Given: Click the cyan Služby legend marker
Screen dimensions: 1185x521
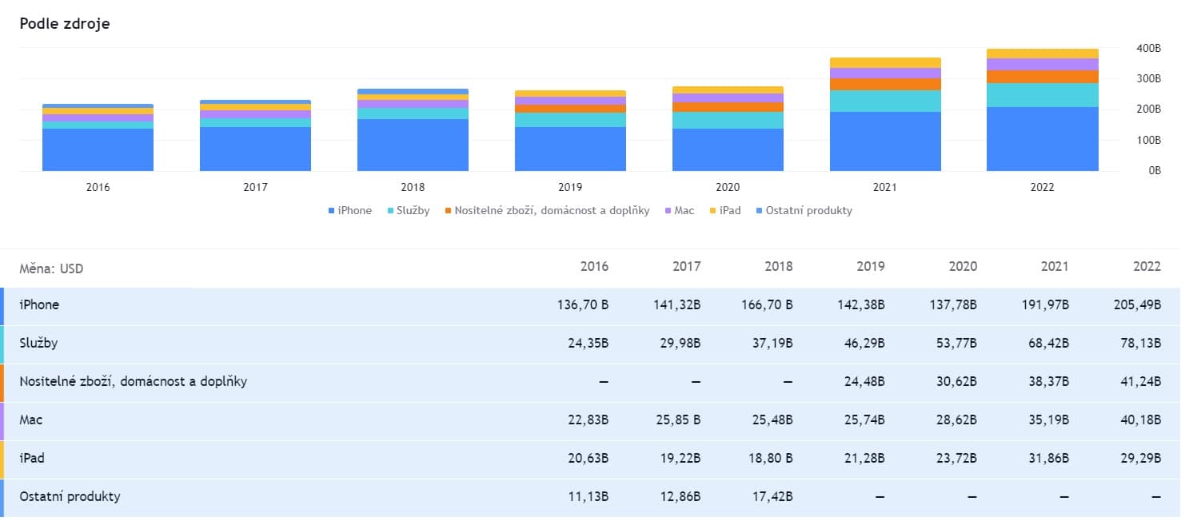Looking at the screenshot, I should pyautogui.click(x=389, y=210).
